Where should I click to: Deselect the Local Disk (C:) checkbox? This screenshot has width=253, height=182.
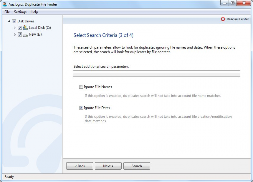tap(20, 28)
